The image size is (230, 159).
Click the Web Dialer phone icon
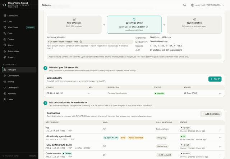[x=5, y=28]
